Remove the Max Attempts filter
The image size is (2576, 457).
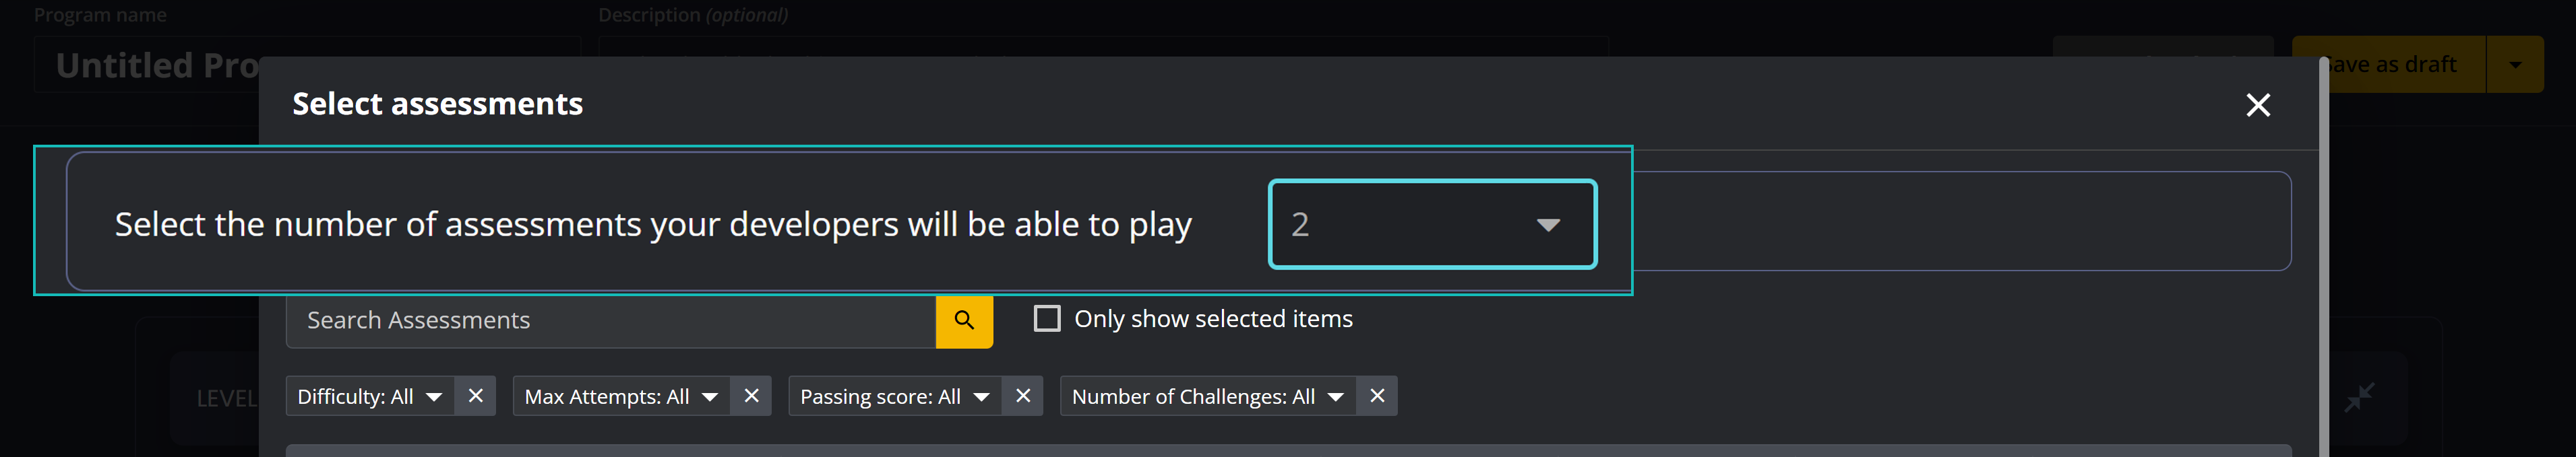pyautogui.click(x=751, y=396)
